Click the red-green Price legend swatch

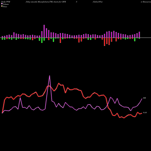point(2,6)
